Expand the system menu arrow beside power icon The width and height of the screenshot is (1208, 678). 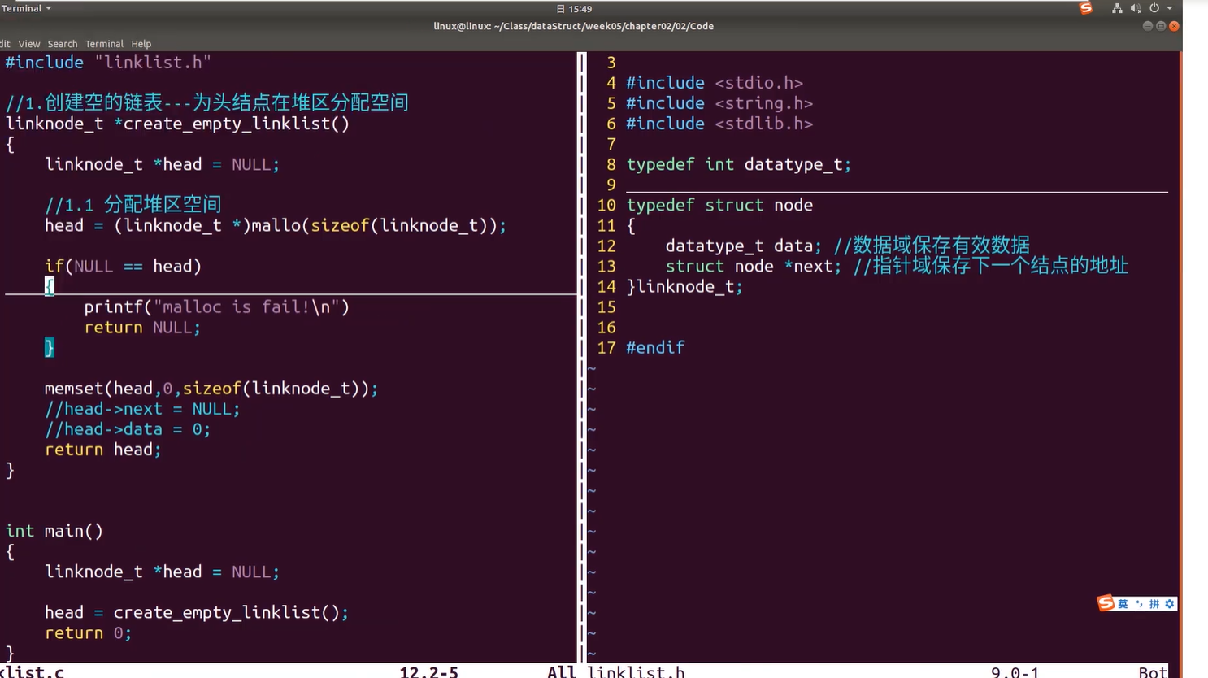[x=1170, y=8]
